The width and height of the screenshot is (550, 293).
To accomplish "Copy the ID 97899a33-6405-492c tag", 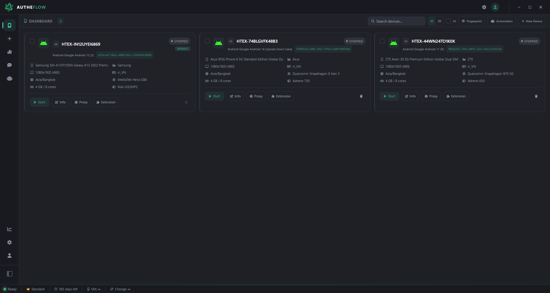I will tap(323, 49).
